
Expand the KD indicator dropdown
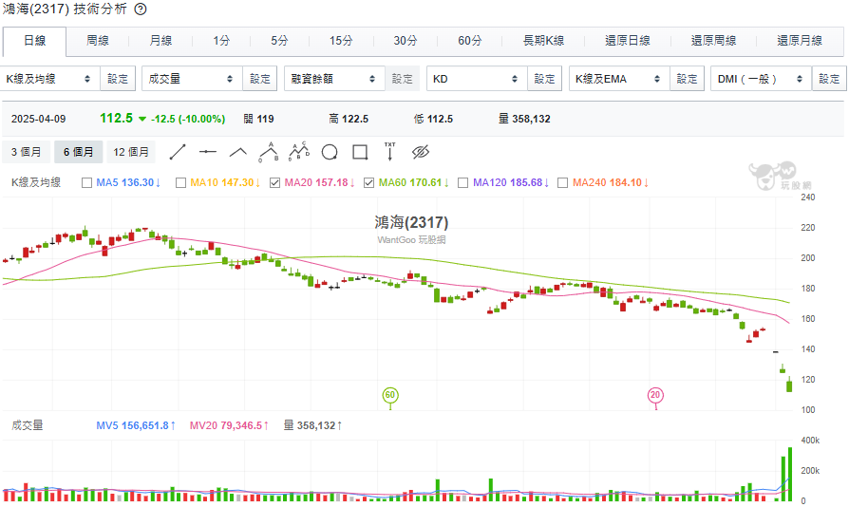475,79
